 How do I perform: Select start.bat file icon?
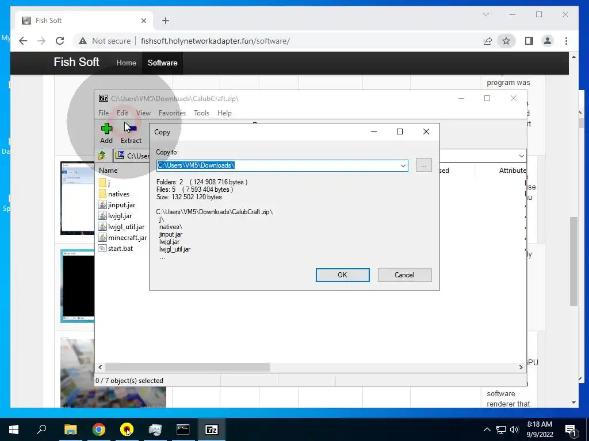[x=102, y=248]
